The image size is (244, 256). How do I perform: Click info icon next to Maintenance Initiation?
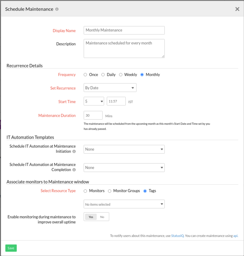pos(74,152)
